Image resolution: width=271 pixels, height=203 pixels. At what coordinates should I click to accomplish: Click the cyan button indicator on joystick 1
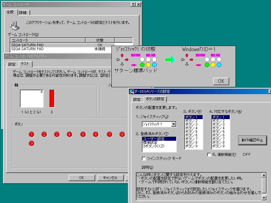(154, 65)
